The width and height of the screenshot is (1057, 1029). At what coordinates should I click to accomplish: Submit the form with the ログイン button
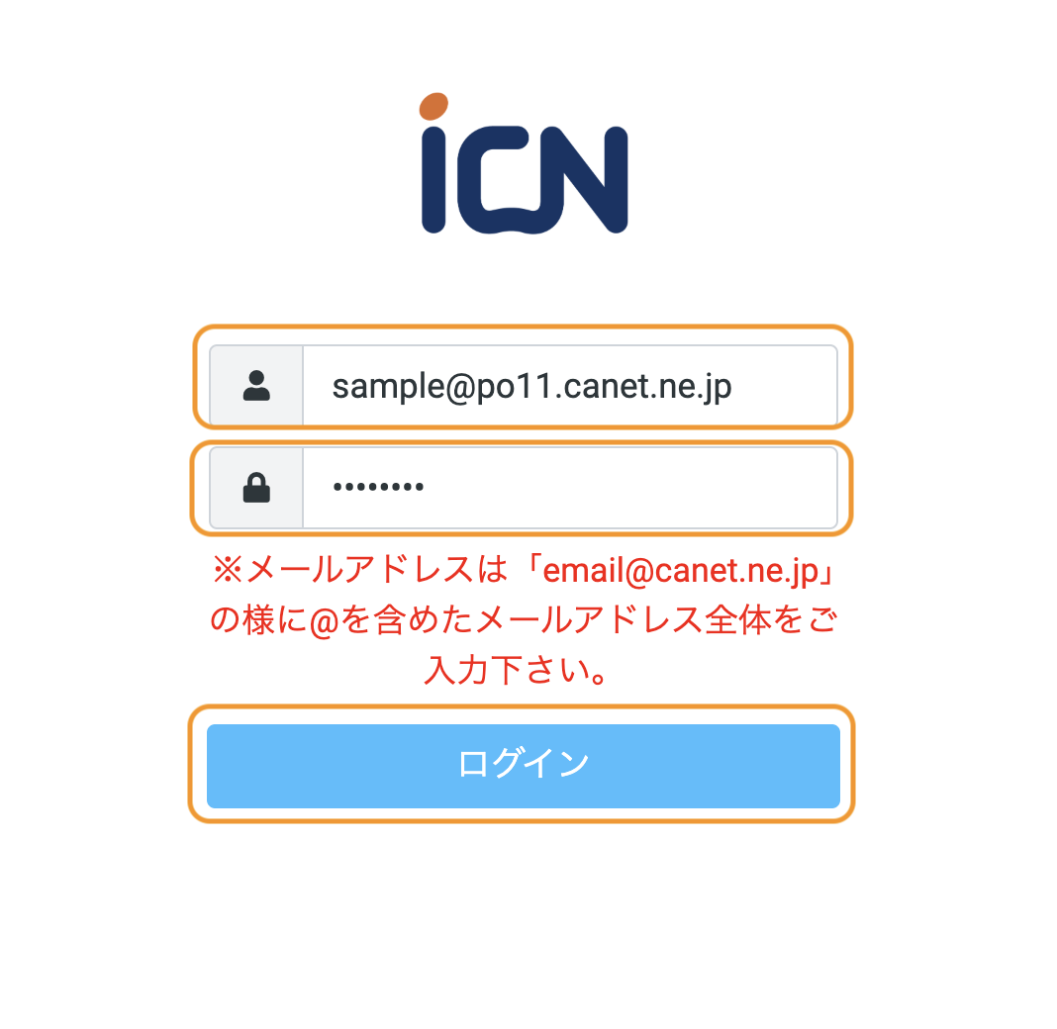click(524, 766)
